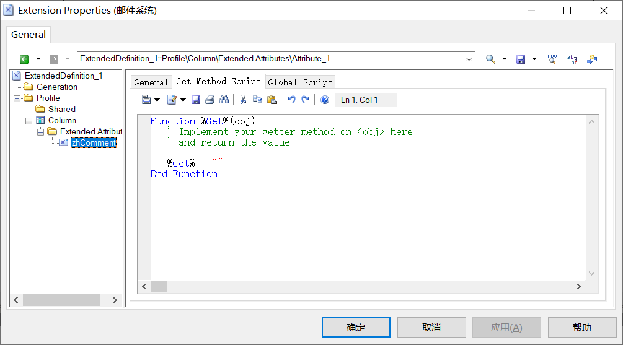623x345 pixels.
Task: Click the Copy icon in script toolbar
Action: (257, 100)
